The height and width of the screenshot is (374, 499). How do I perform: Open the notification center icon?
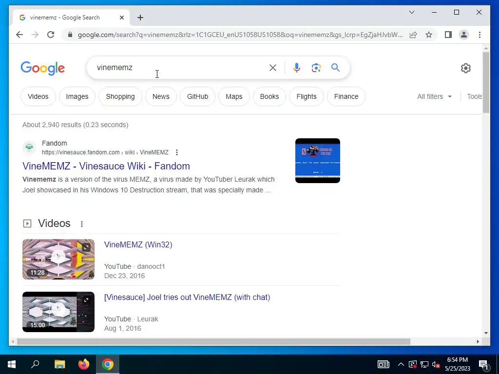(x=483, y=365)
